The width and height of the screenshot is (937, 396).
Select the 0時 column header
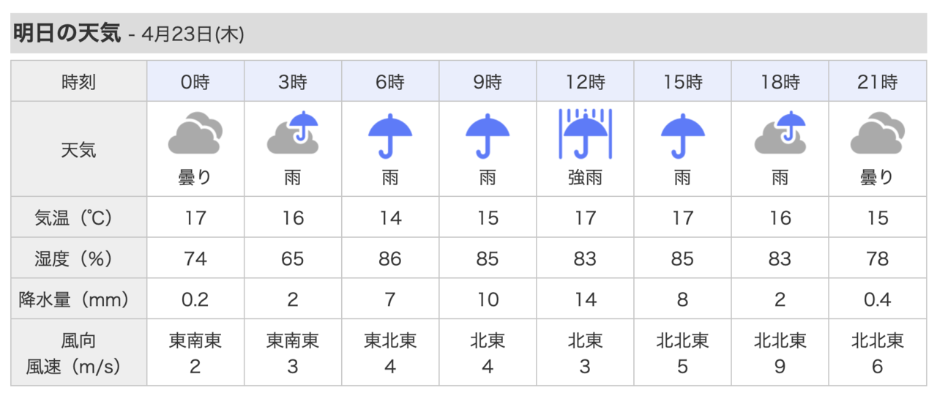[195, 82]
